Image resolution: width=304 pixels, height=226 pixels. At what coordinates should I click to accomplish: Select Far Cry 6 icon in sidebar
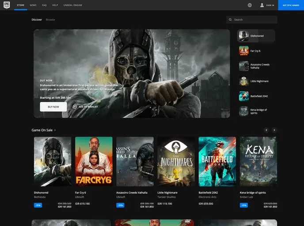pyautogui.click(x=244, y=51)
